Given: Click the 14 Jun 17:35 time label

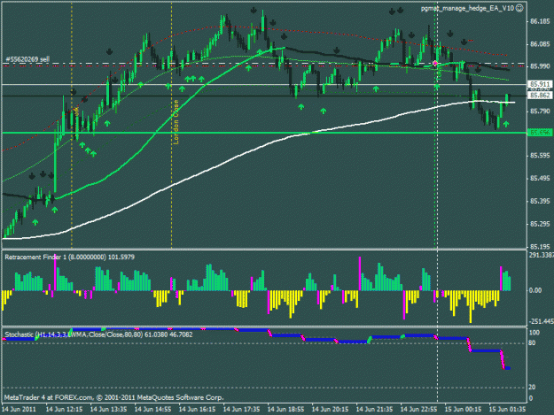Looking at the screenshot, I should click(x=242, y=409).
